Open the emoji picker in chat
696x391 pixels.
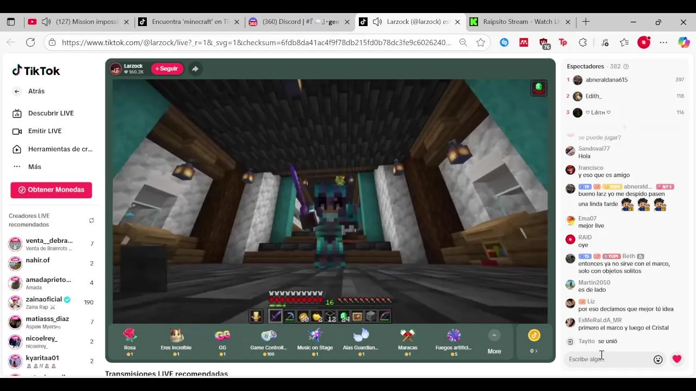click(x=658, y=360)
